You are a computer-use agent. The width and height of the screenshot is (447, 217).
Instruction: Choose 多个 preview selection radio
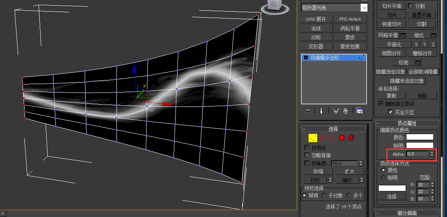click(x=349, y=195)
